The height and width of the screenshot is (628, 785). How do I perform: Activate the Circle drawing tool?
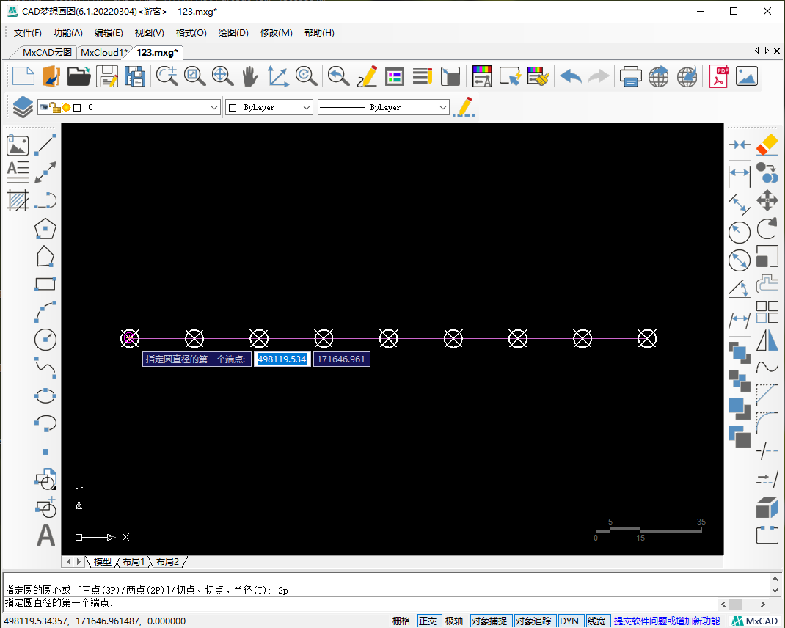point(45,339)
